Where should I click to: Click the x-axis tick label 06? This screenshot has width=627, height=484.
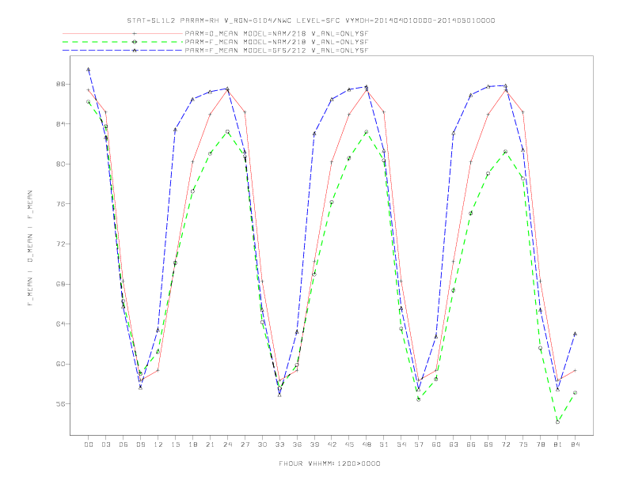point(123,444)
